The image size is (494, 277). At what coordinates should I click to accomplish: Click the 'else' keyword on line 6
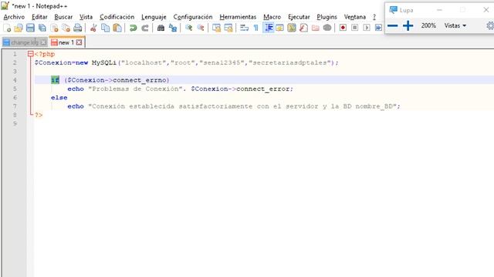tap(59, 98)
